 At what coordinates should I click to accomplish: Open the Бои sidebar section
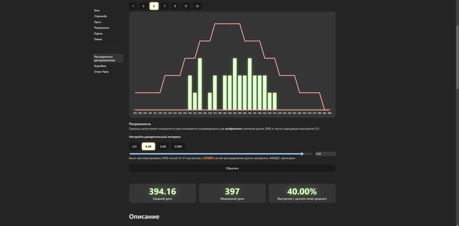(97, 10)
